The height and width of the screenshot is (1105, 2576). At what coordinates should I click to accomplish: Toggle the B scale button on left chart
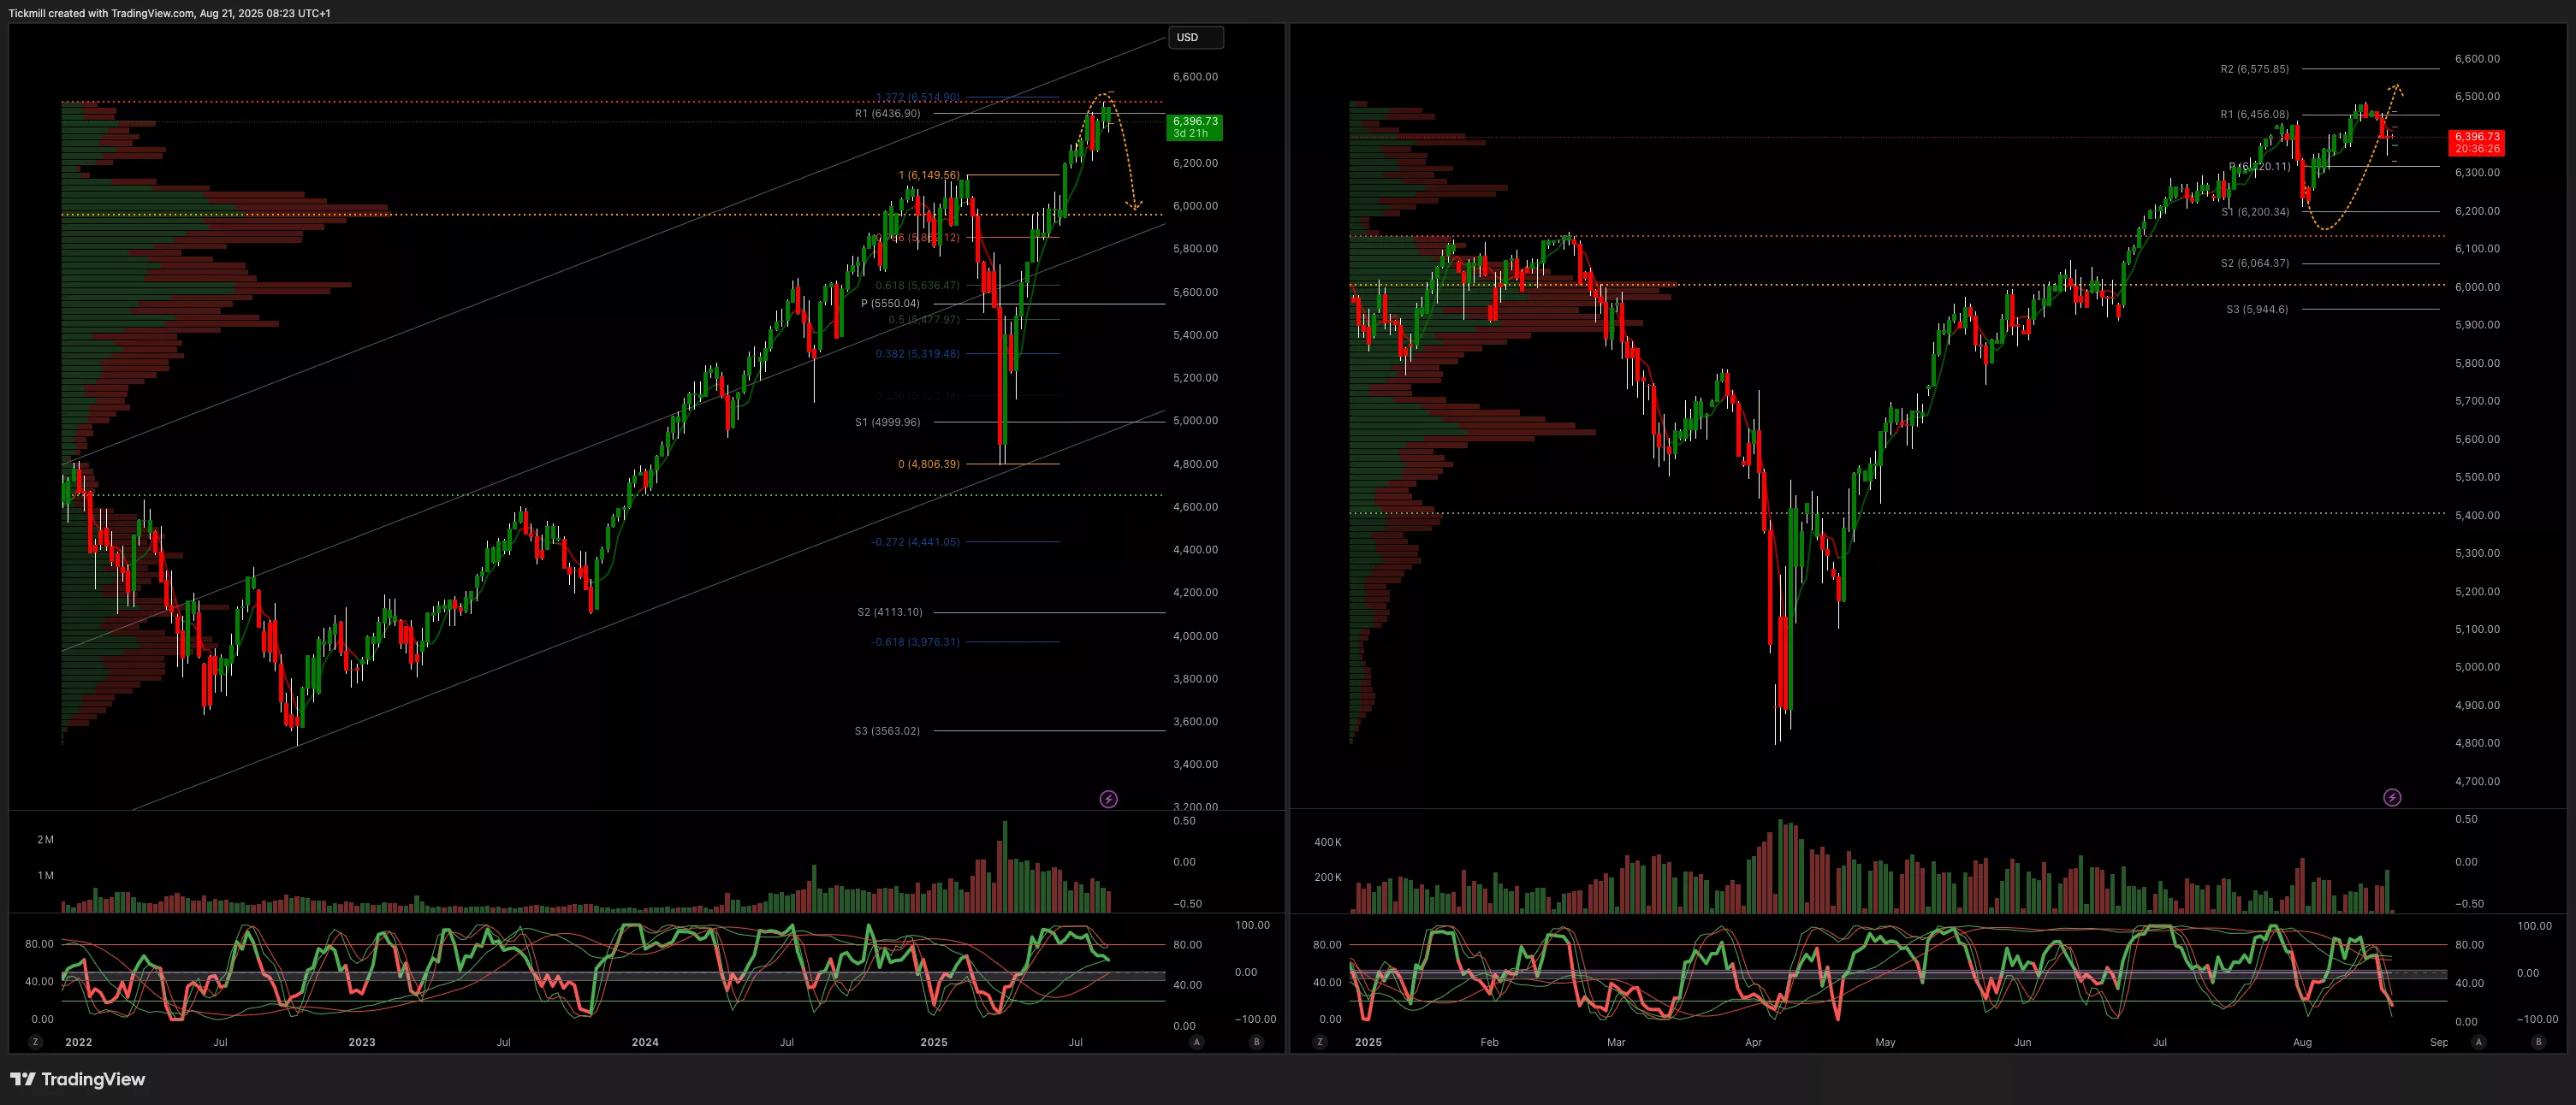(x=1256, y=1042)
